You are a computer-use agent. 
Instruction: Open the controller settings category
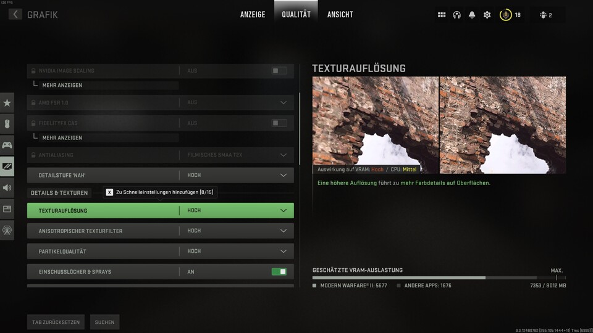pyautogui.click(x=7, y=146)
